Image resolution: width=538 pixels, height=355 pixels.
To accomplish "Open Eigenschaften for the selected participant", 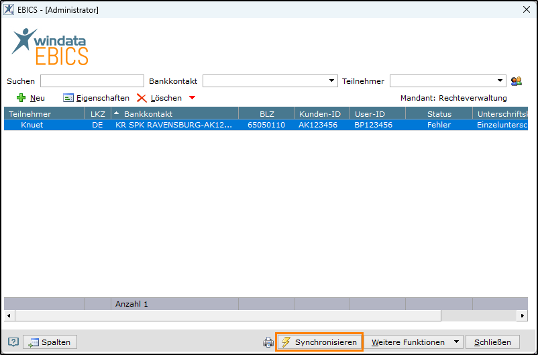I will [96, 98].
